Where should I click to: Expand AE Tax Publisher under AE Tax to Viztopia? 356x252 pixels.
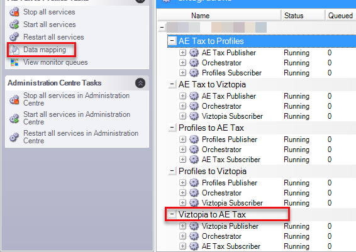coord(182,96)
